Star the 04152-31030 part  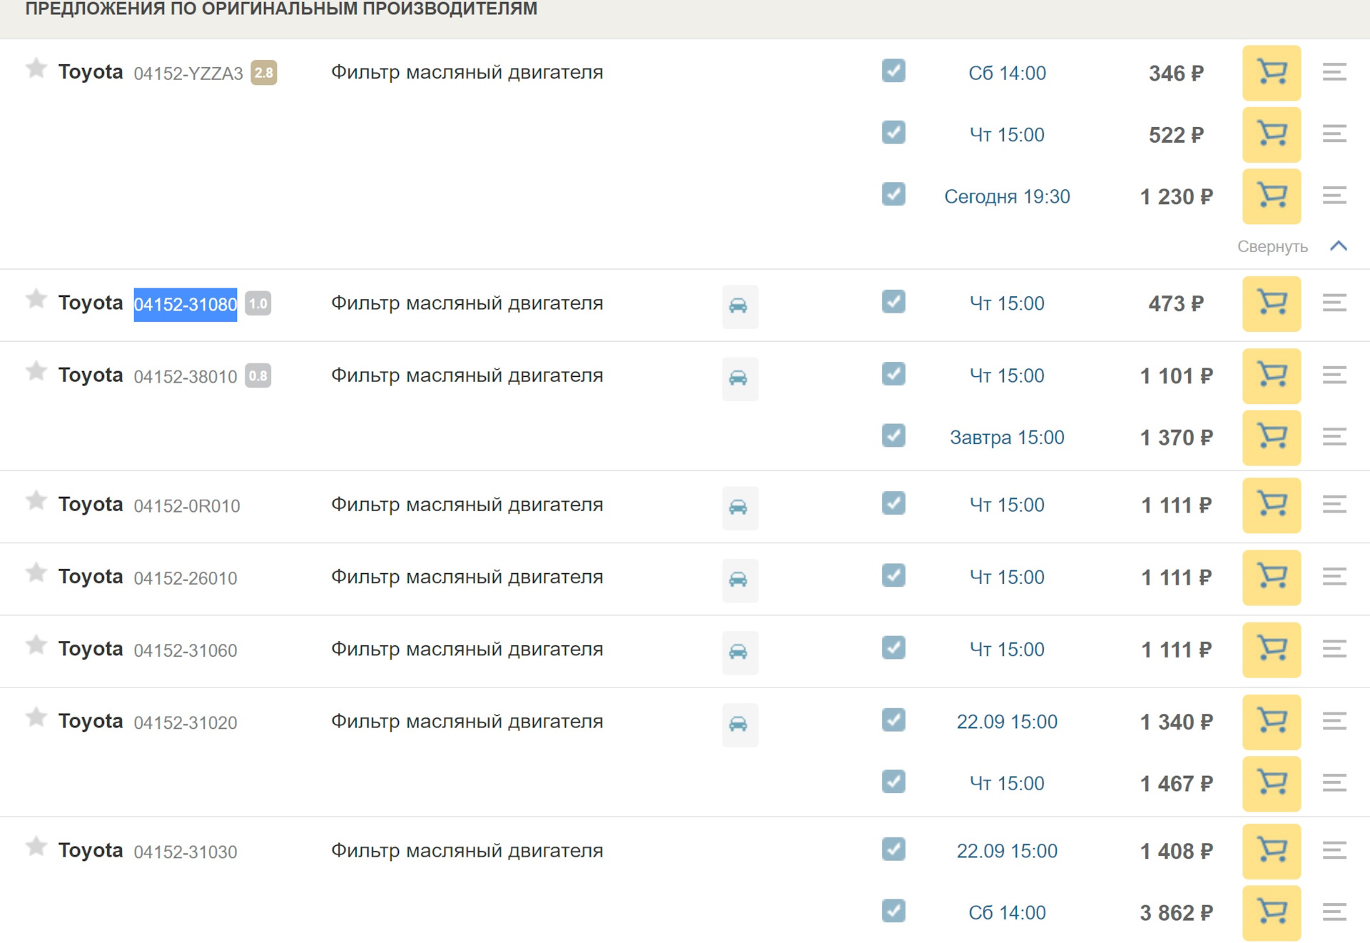tap(36, 847)
